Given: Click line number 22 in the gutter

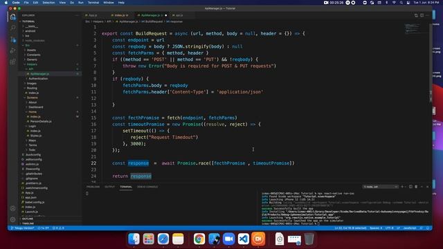Looking at the screenshot, I should click(93, 163).
